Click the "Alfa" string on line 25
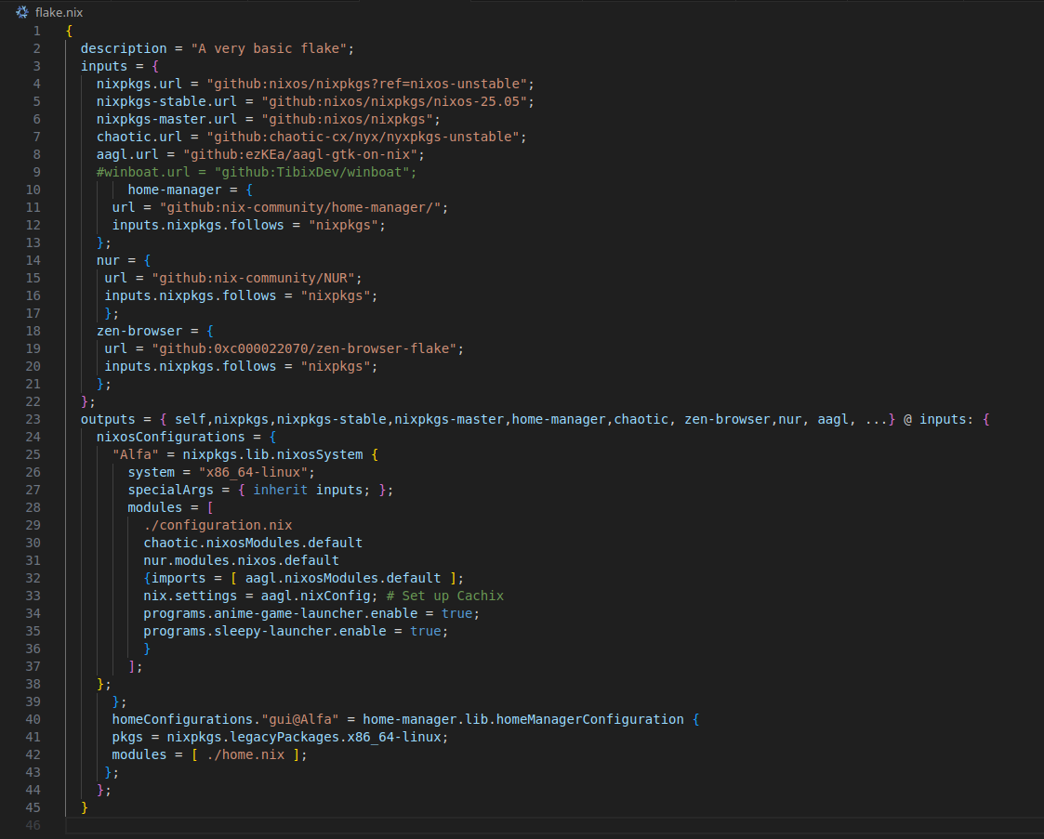 (x=136, y=454)
